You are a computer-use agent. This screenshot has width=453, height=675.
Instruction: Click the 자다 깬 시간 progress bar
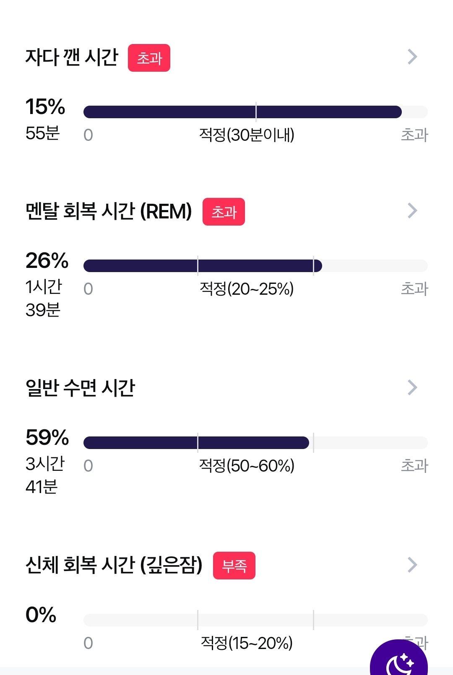point(255,112)
